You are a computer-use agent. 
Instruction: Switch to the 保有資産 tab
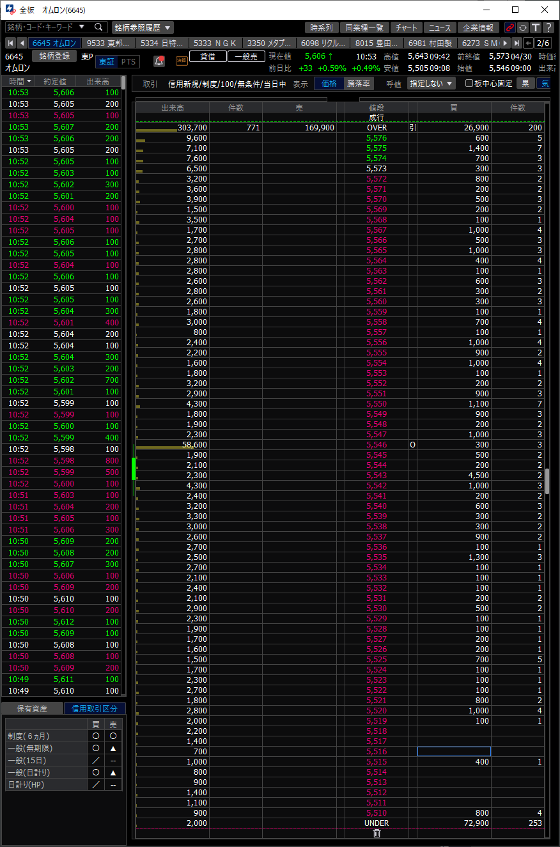pos(32,708)
